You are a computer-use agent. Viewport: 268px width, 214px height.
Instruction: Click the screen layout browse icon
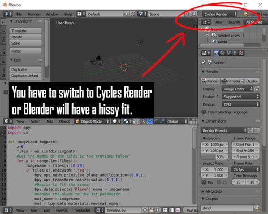[81, 14]
